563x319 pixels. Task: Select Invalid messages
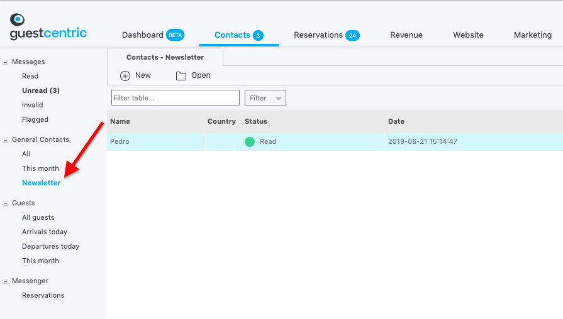[32, 105]
